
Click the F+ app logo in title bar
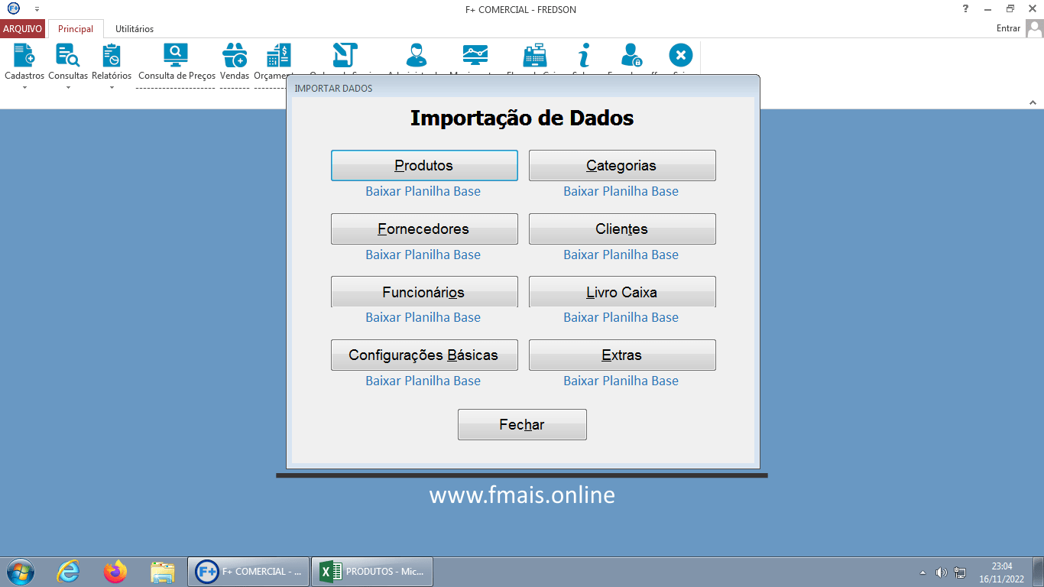click(x=13, y=8)
